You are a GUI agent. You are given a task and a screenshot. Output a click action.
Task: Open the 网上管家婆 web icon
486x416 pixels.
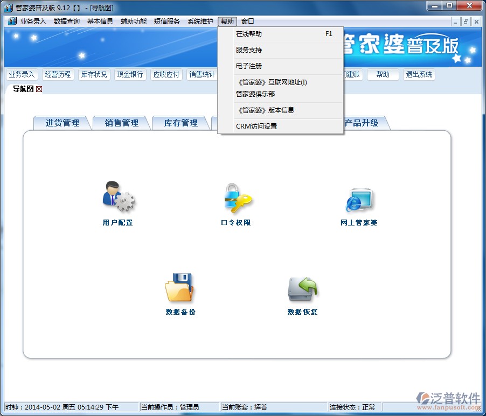coord(359,199)
